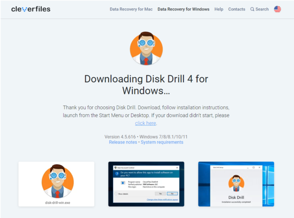The image size is (294, 218).
Task: Click the 'Windows 7/8/8.1/10/11' compatibility text
Action: pos(163,137)
